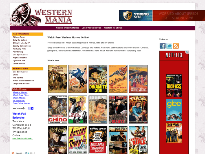The width and height of the screenshot is (205, 154).
Task: Open the Kentucky Rifle poster
Action: (x=138, y=140)
